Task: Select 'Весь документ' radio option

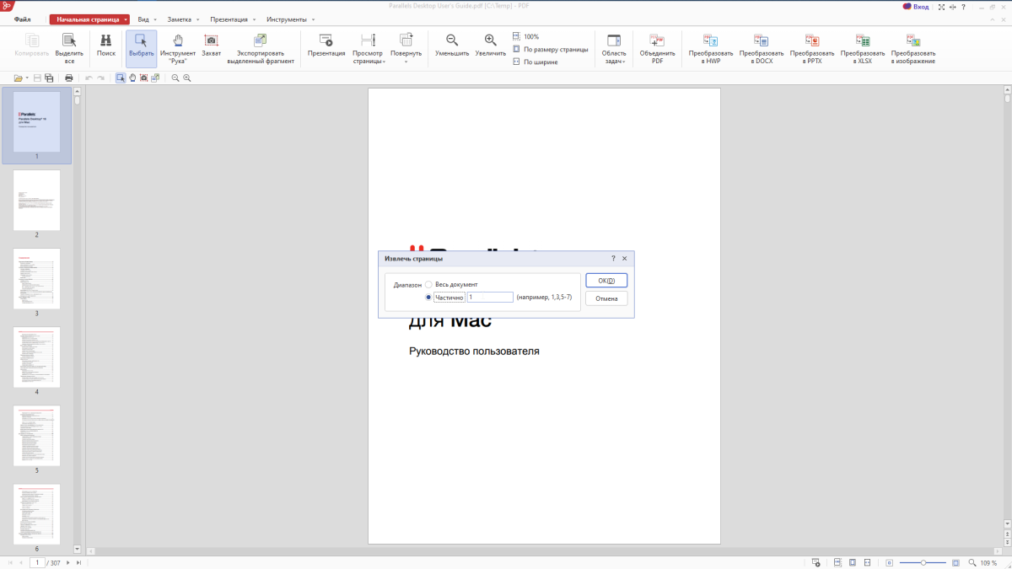Action: tap(428, 285)
